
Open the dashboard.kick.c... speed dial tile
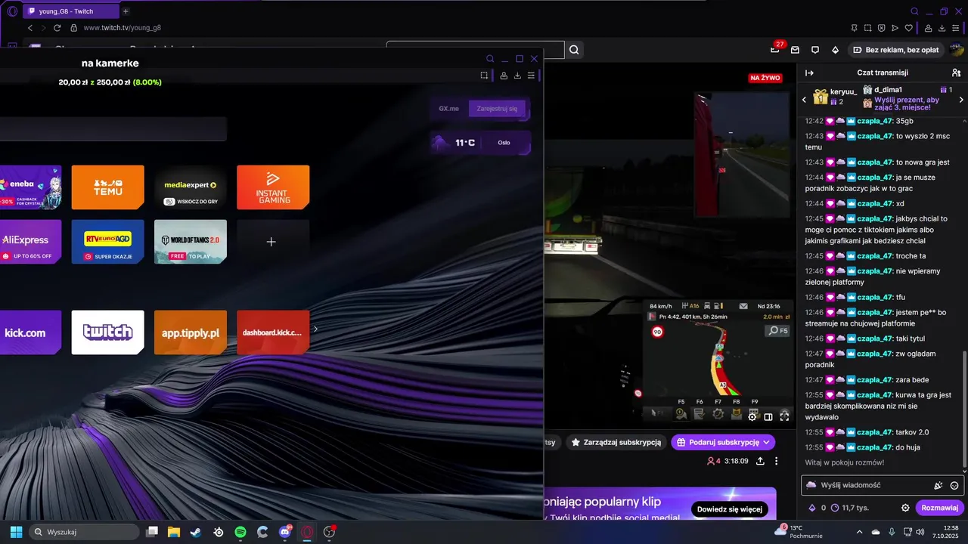click(273, 332)
